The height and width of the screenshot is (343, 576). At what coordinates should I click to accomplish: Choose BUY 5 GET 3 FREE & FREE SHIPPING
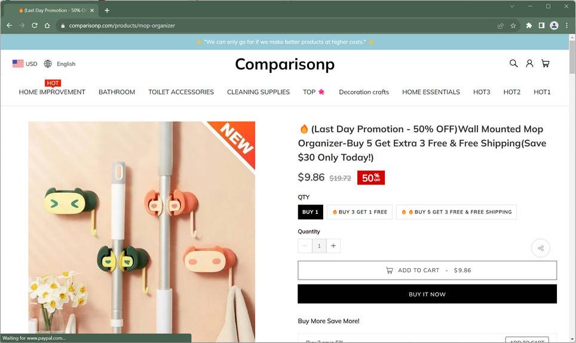pyautogui.click(x=456, y=212)
